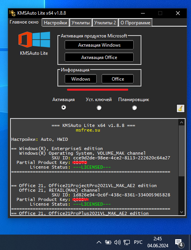Click the battery power tray icon
Viewport: 191px width, 250px height.
coord(108,242)
